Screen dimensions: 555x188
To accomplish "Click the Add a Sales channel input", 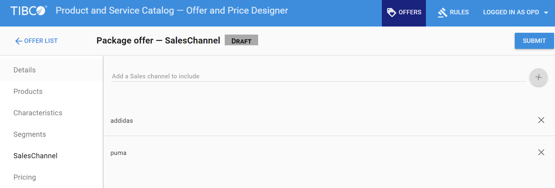I will coord(318,76).
